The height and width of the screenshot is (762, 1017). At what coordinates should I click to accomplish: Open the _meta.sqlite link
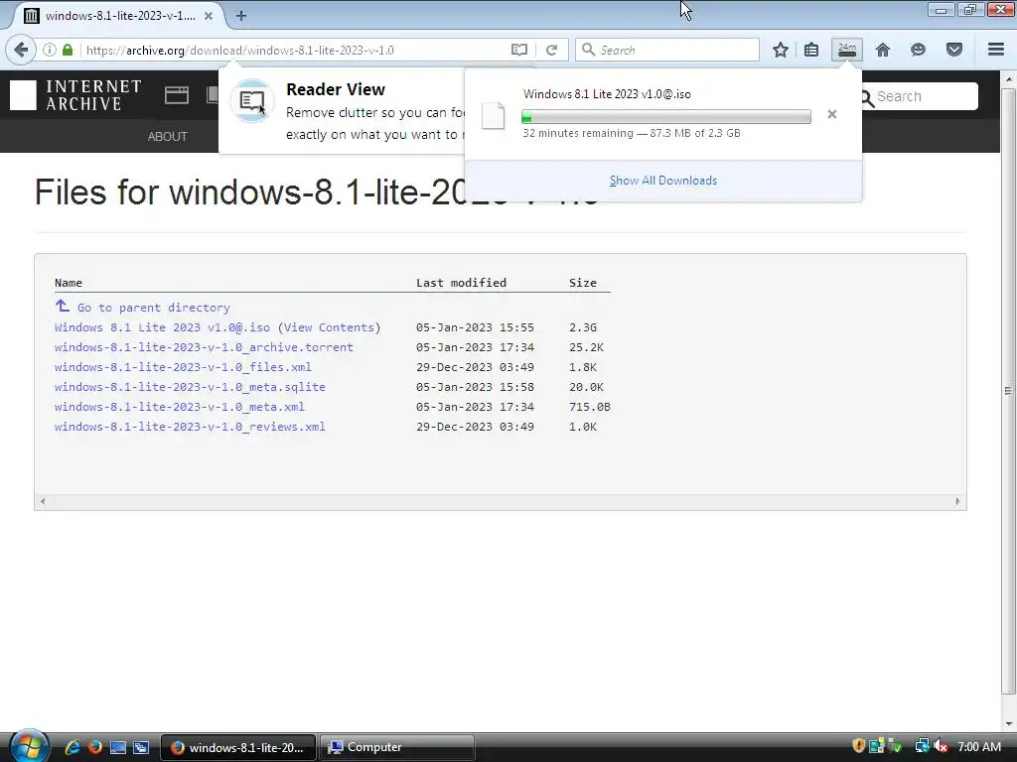pyautogui.click(x=190, y=387)
